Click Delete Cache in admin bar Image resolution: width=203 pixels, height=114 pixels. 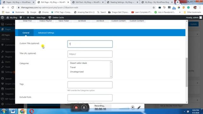pyautogui.click(x=56, y=17)
